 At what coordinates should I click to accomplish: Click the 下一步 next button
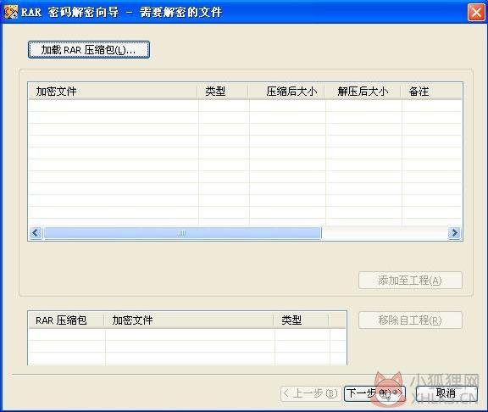(x=375, y=393)
